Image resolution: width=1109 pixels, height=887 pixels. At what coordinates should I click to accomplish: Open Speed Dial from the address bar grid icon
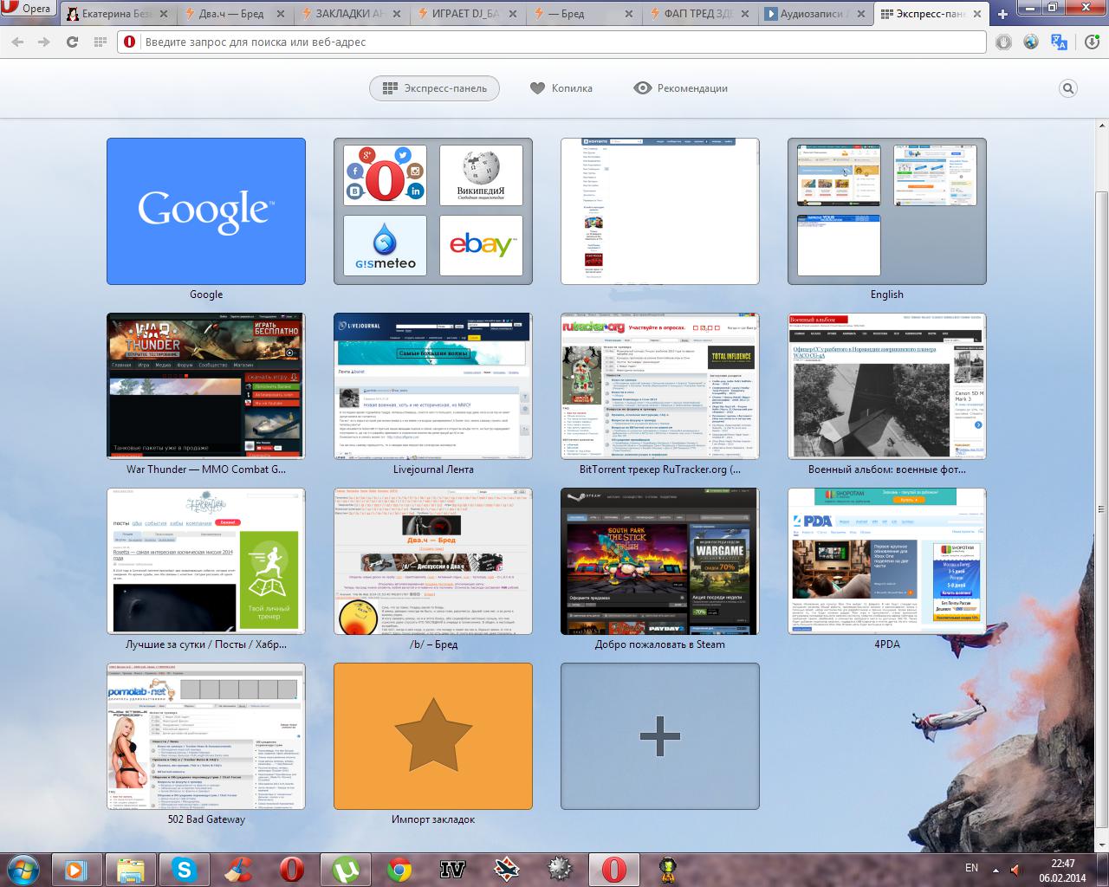point(100,42)
